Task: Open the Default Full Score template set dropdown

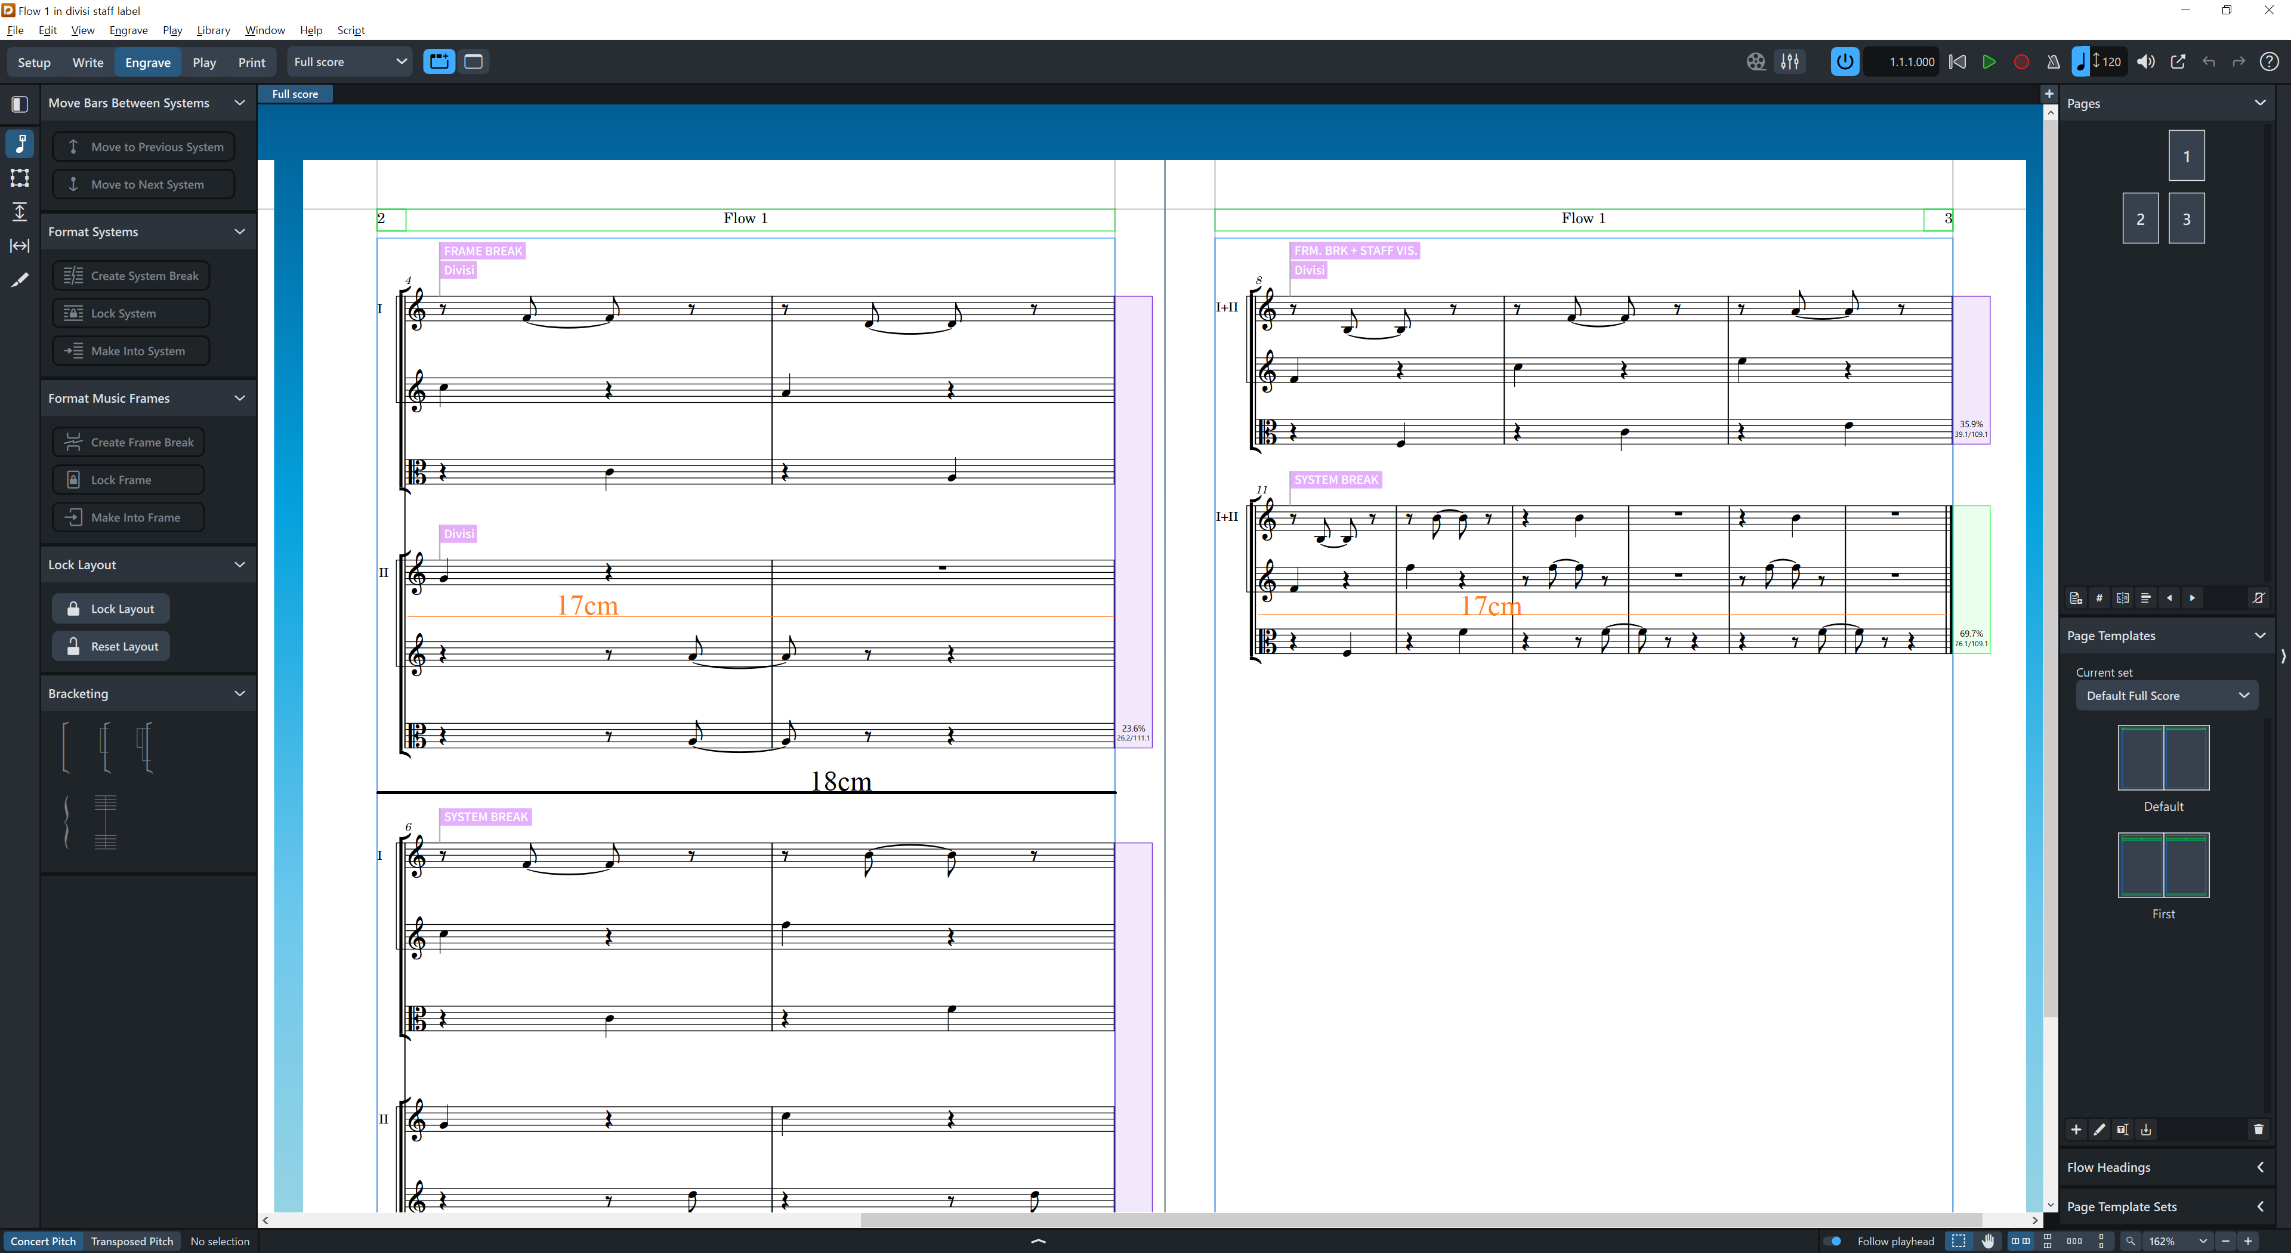Action: [2166, 696]
